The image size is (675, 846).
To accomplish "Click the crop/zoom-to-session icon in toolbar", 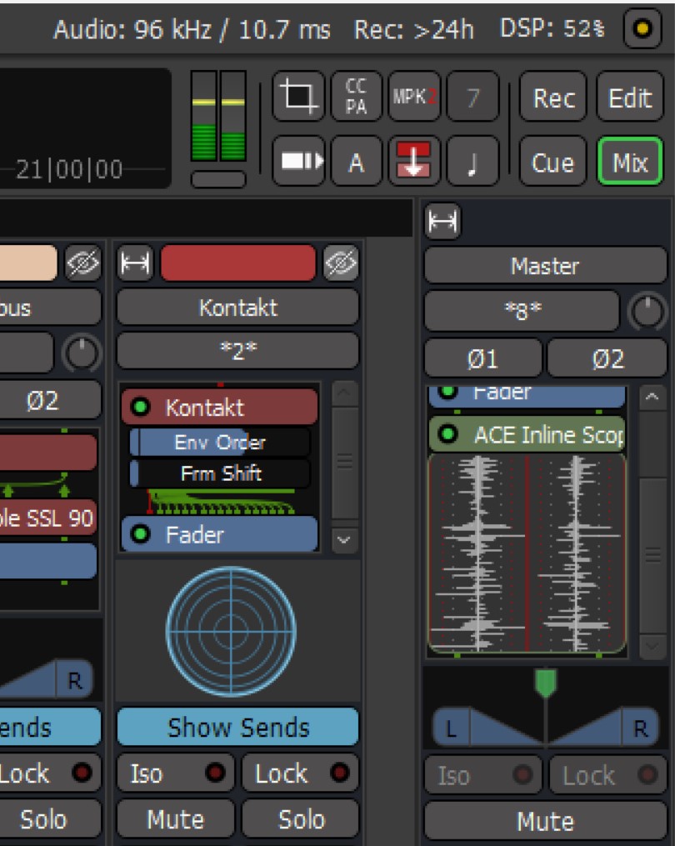I will coord(298,97).
